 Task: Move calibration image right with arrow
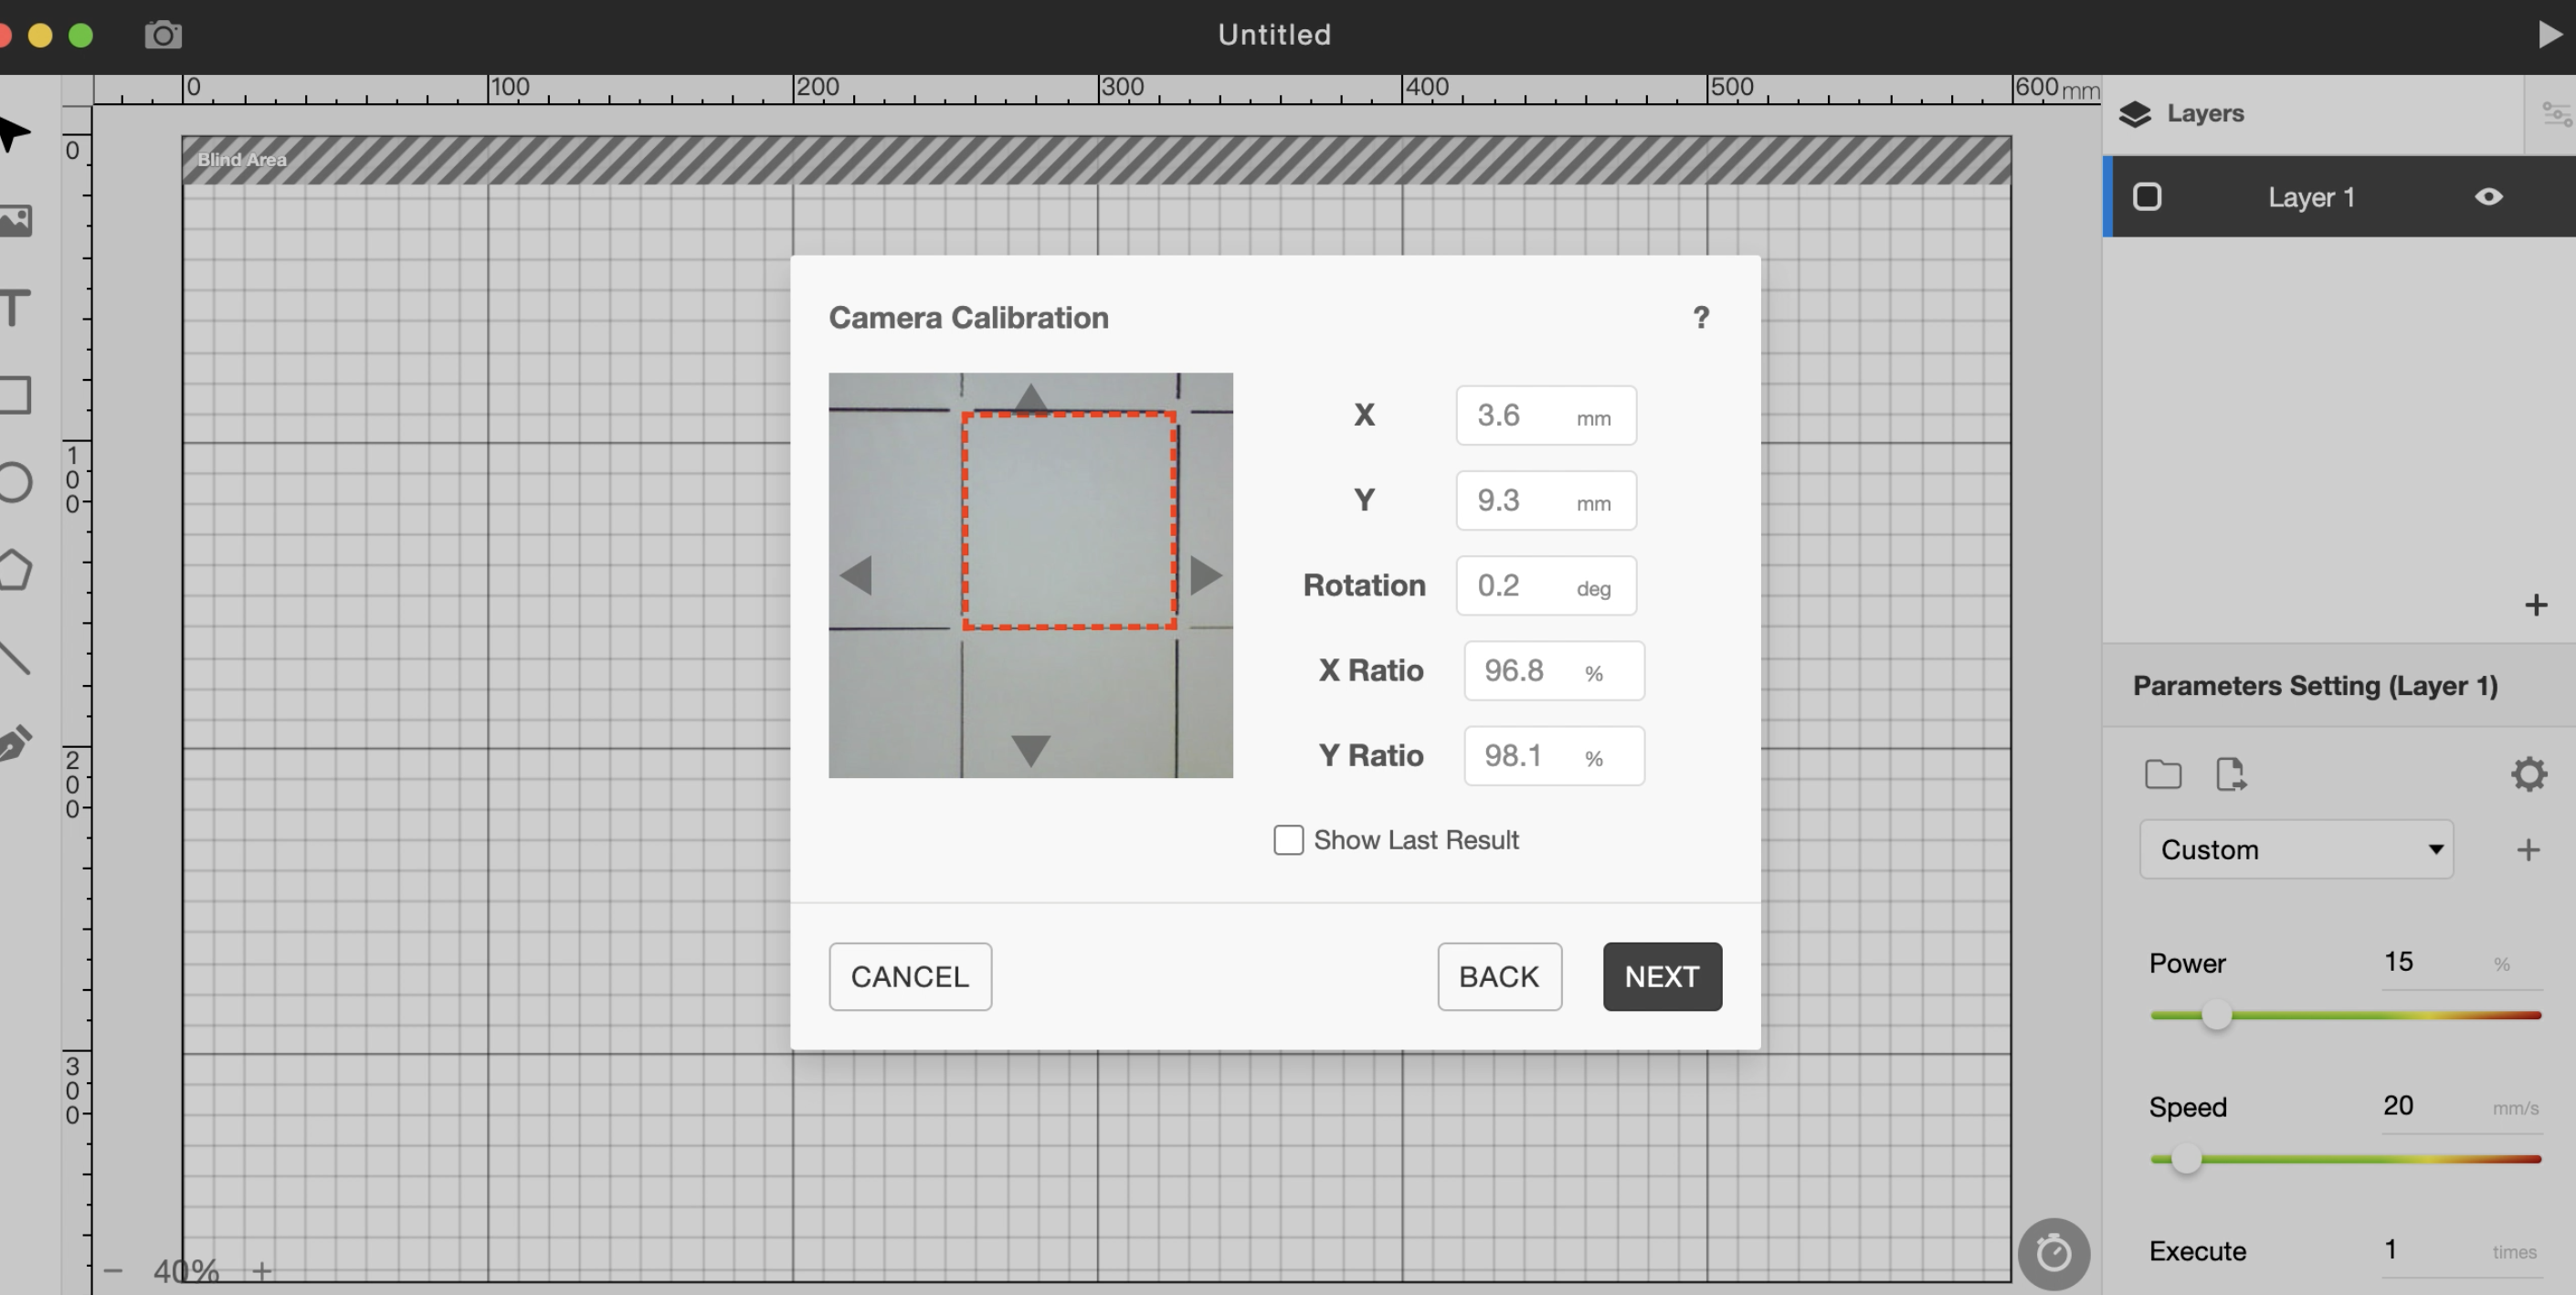tap(1206, 576)
